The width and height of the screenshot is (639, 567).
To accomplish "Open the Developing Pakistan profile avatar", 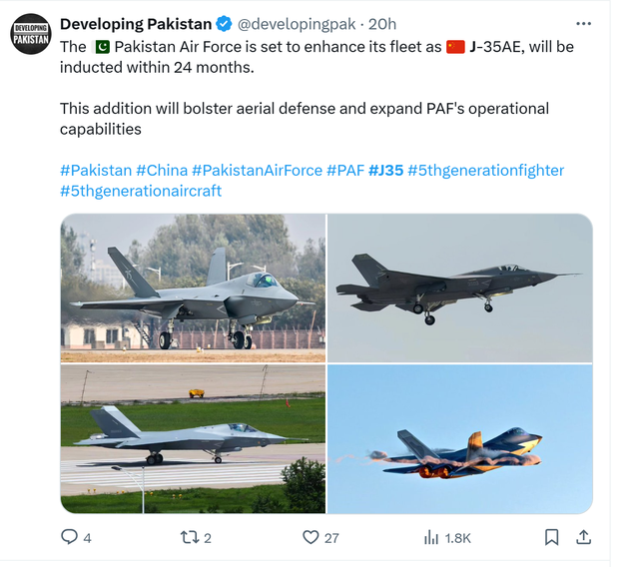I will click(x=30, y=34).
